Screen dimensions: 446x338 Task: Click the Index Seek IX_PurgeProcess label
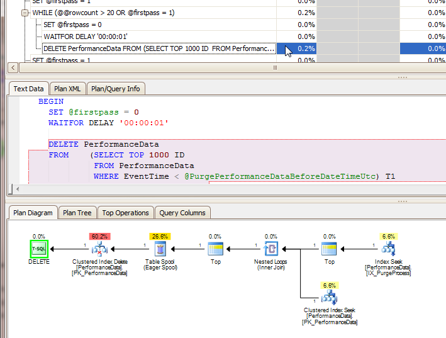(388, 268)
